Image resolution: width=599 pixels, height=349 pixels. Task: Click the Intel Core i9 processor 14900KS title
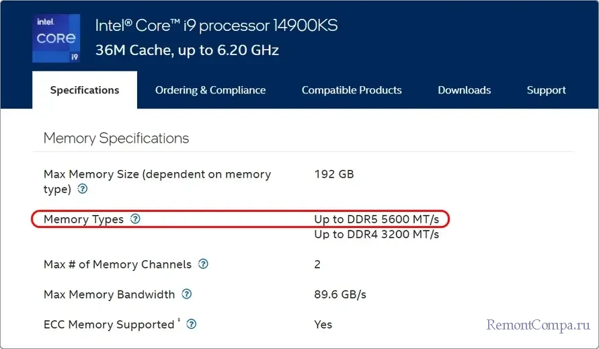[x=216, y=26]
